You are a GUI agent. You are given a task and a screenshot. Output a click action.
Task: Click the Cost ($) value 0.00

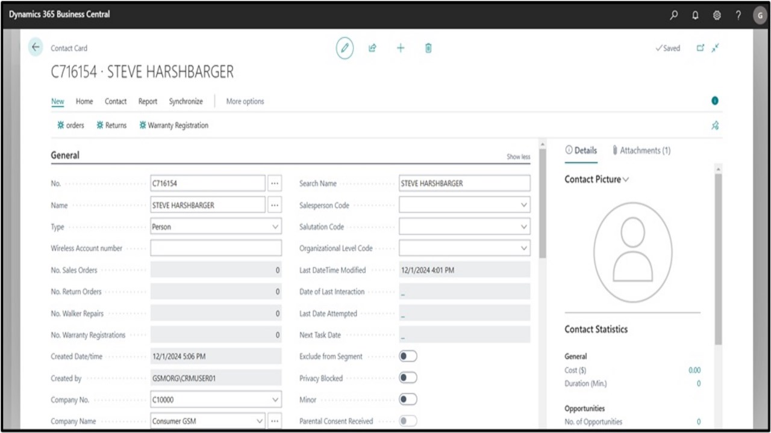695,370
